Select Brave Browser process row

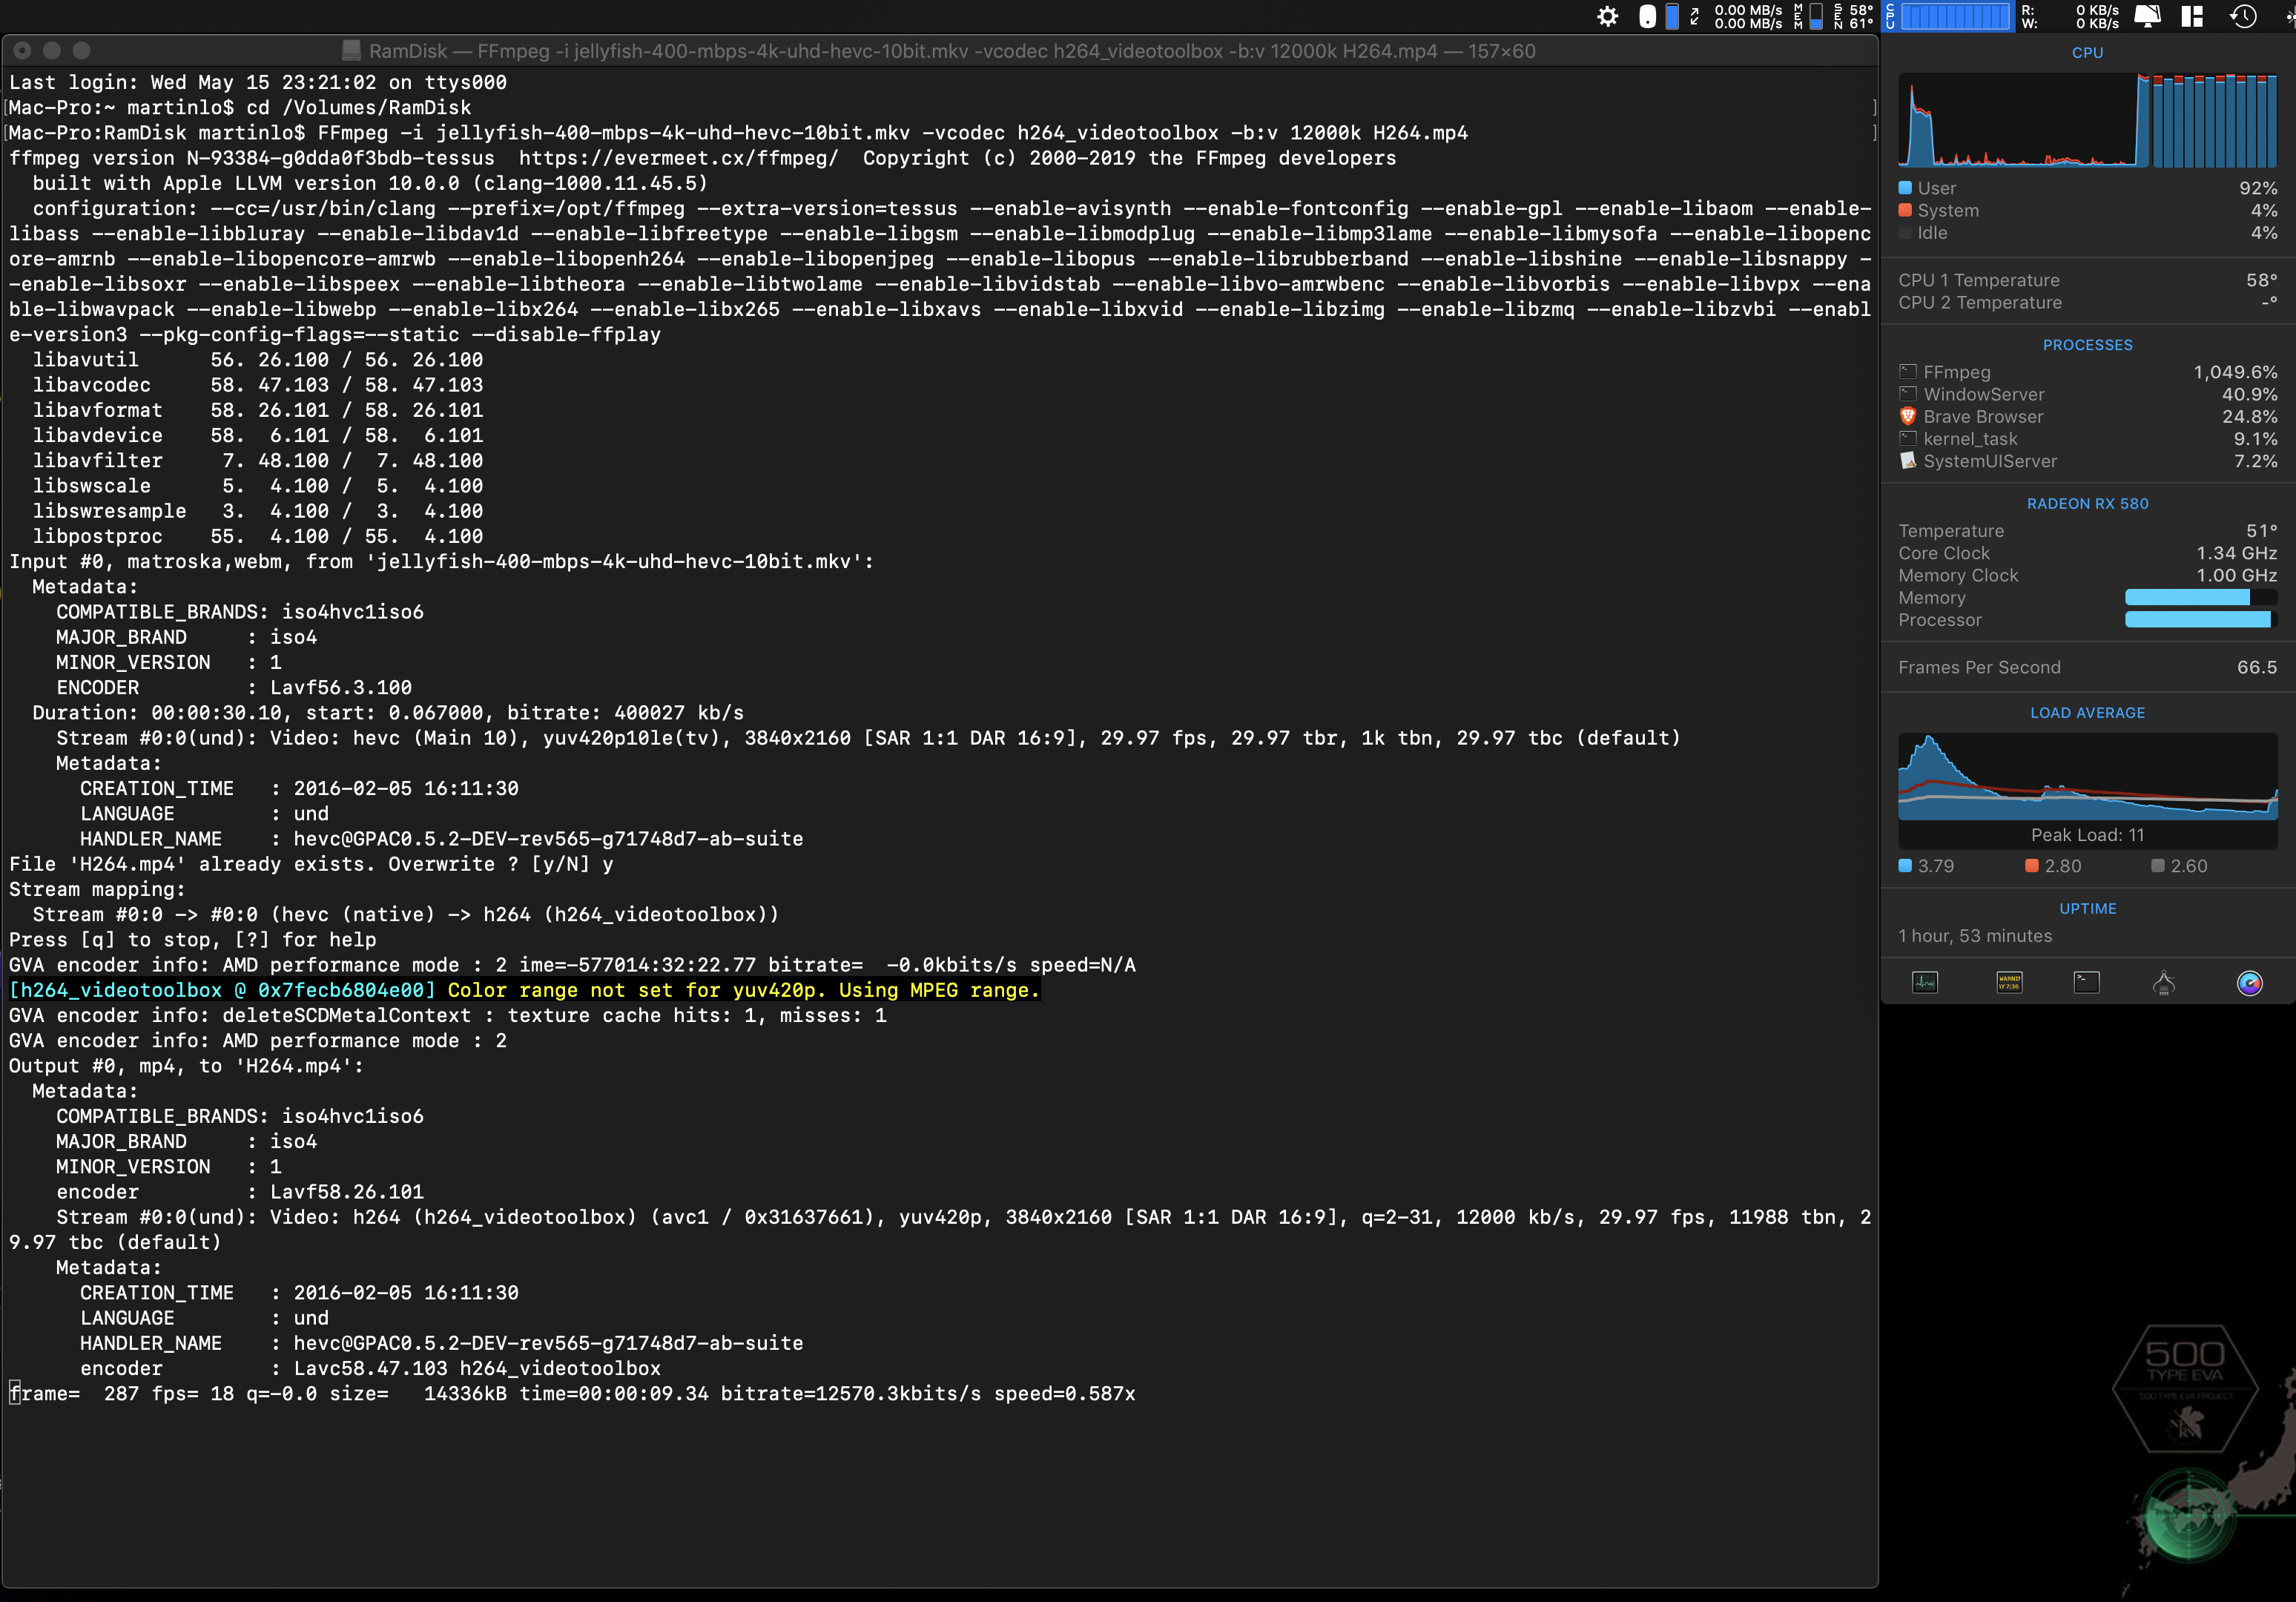point(2087,416)
